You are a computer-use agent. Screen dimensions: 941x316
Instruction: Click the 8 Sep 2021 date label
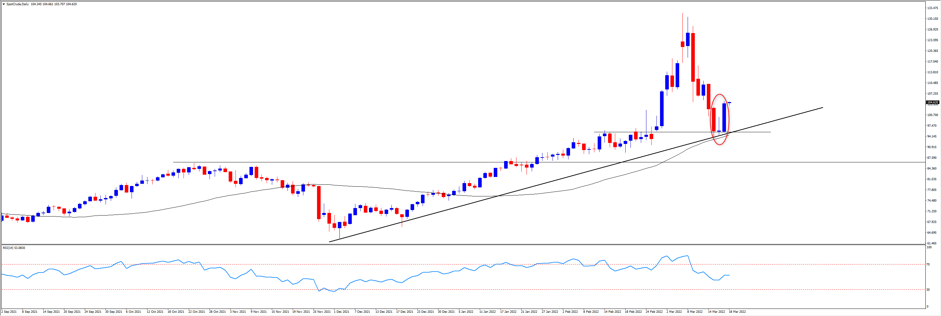click(30, 312)
